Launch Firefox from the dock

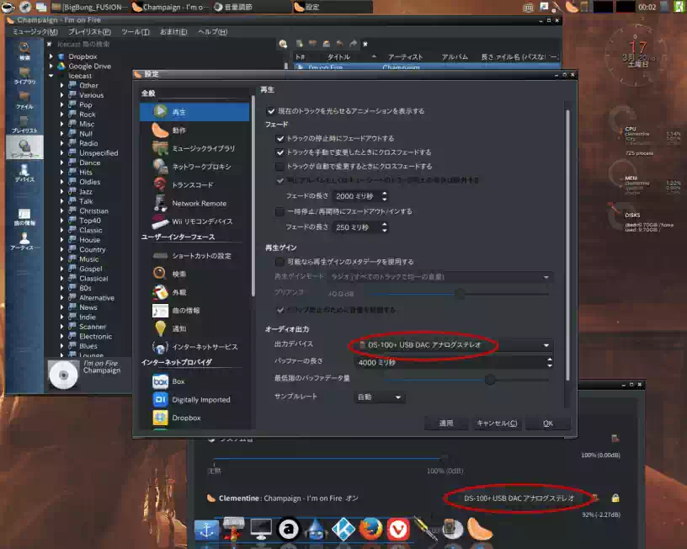pyautogui.click(x=370, y=529)
